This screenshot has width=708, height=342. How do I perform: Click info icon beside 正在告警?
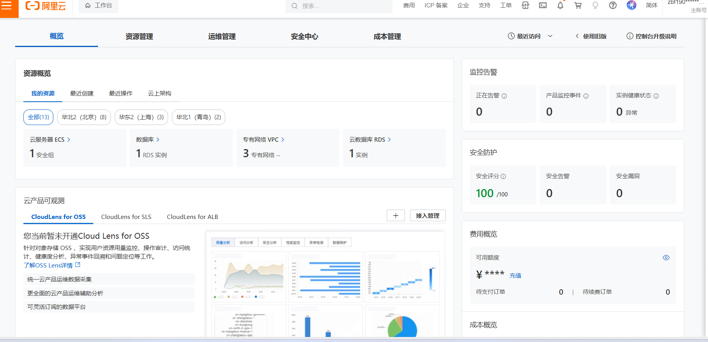pyautogui.click(x=504, y=96)
